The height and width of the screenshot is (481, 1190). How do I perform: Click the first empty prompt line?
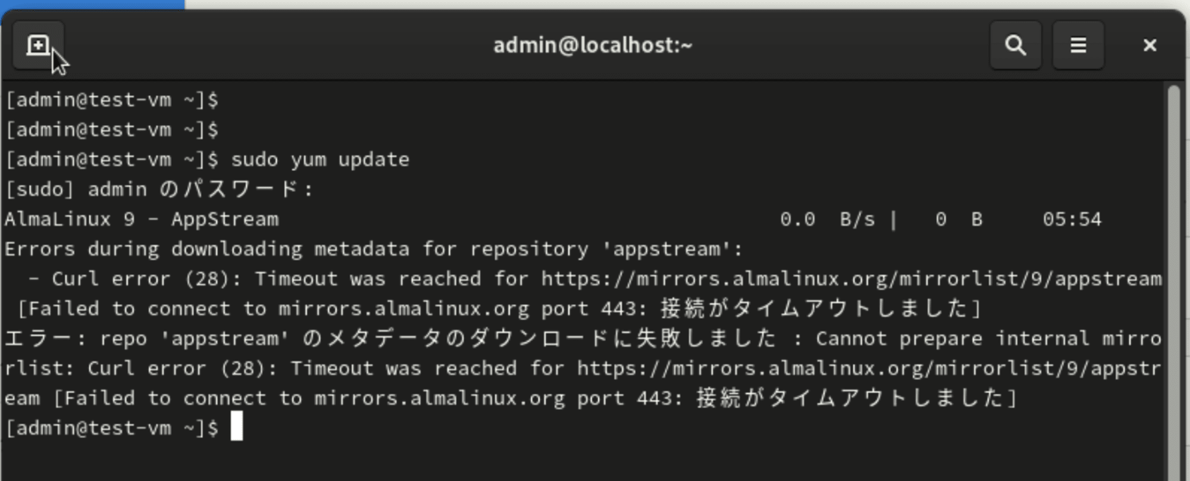112,99
